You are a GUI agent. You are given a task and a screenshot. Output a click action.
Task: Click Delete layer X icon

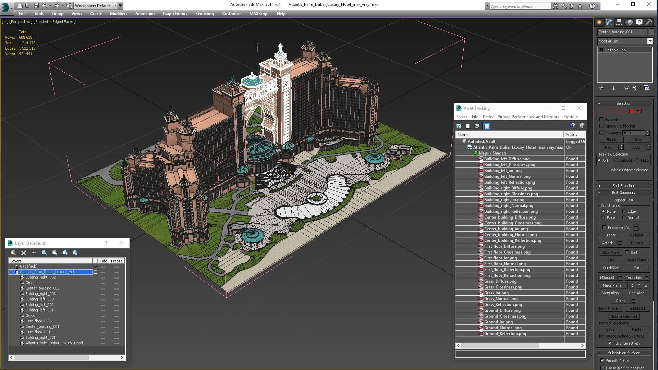tap(24, 253)
